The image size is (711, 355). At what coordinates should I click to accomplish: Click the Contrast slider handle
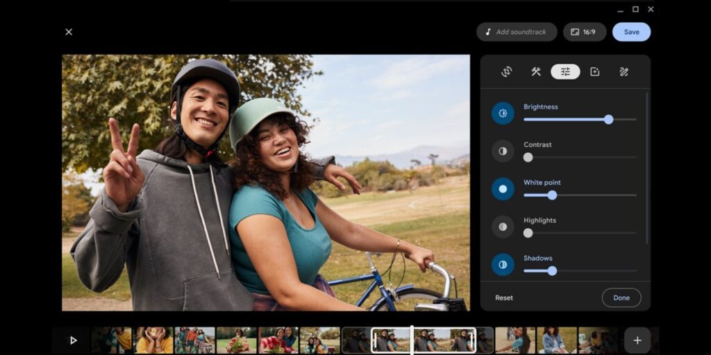[528, 157]
